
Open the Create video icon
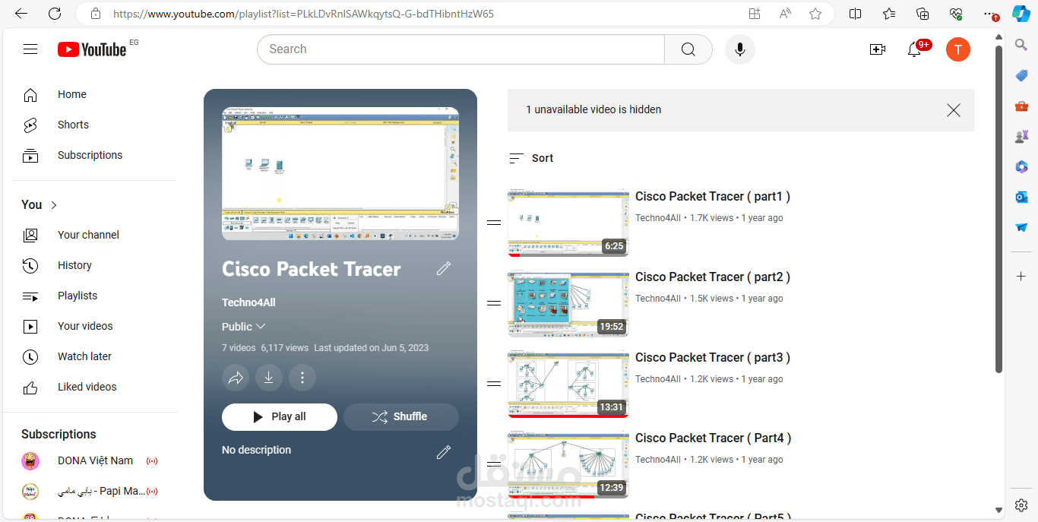tap(878, 49)
